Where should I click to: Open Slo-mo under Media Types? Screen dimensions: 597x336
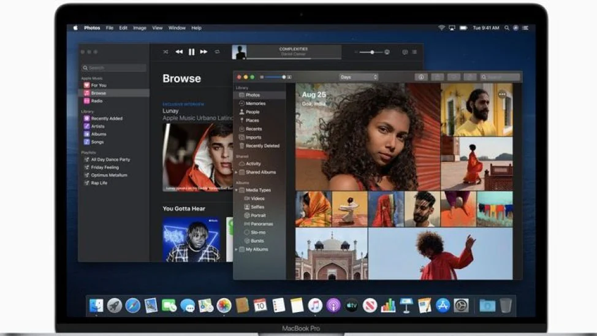(x=259, y=232)
